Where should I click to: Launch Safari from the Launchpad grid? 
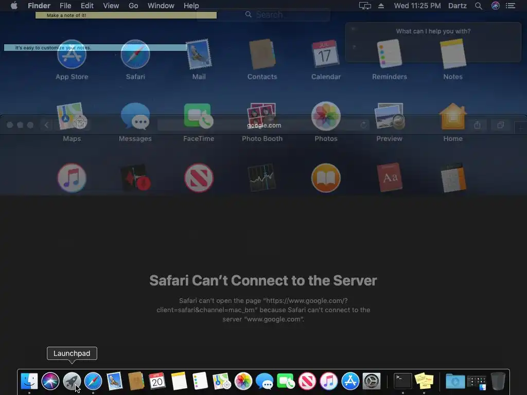(x=135, y=55)
